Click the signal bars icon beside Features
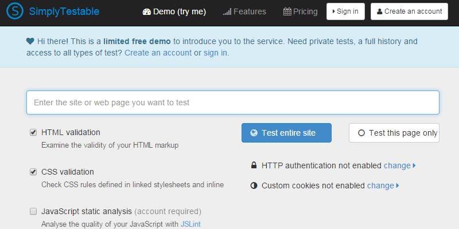459x229 pixels. pos(227,11)
